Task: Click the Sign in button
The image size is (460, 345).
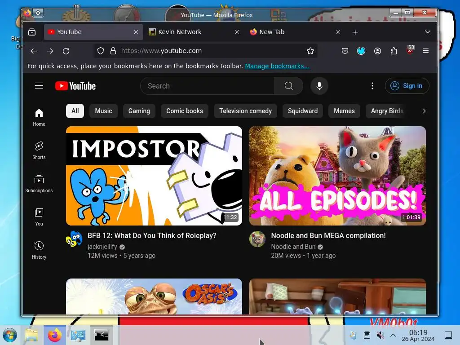Action: click(407, 86)
